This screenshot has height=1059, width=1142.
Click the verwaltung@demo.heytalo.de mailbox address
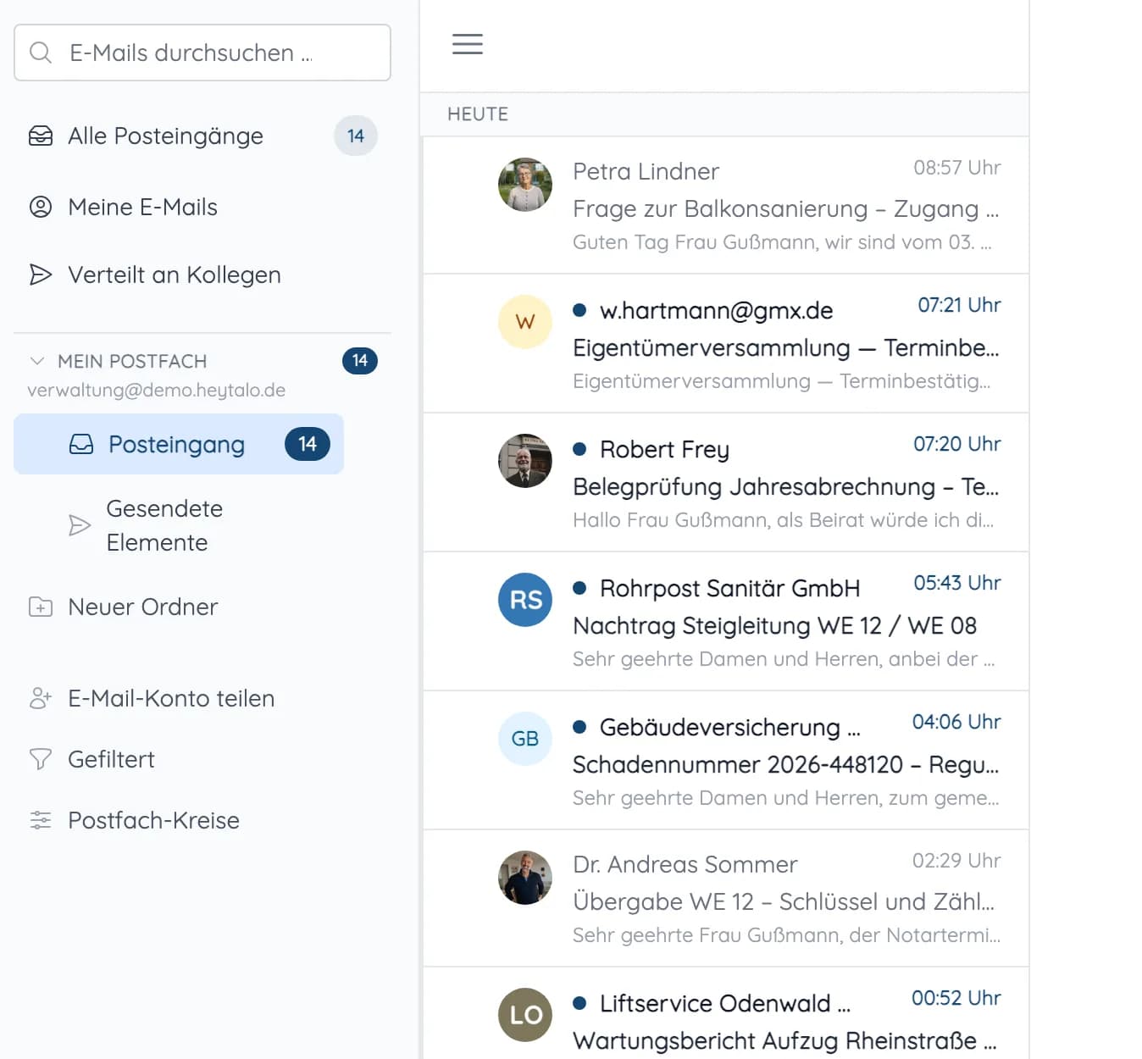[x=157, y=391]
